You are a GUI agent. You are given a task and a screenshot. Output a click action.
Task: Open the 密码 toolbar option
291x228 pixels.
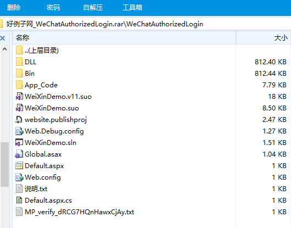[53, 8]
